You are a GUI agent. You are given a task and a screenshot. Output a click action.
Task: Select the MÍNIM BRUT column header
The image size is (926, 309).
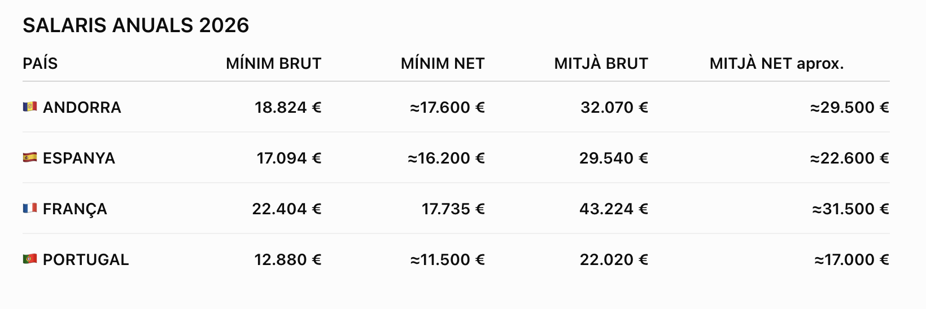tap(274, 63)
